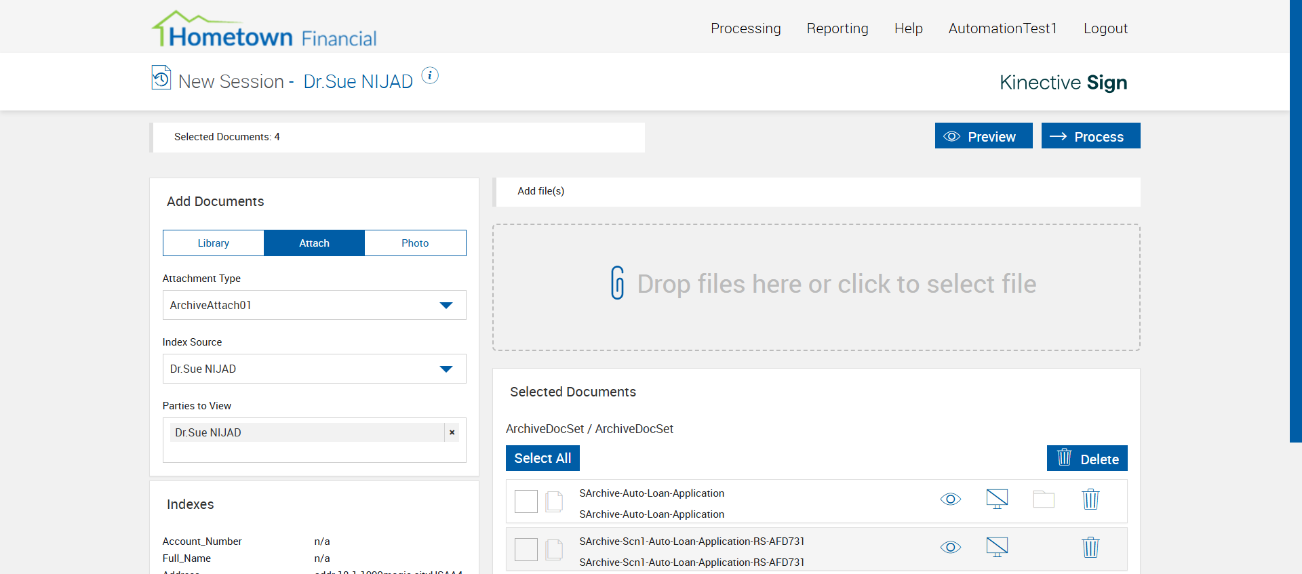Click the document icon for SArchive-Auto-Loan-Application
The width and height of the screenshot is (1302, 574).
tap(554, 501)
